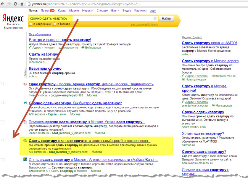Screen dimensions: 248x178
Task: Click the favicon next to the azbukasever.ru result
Action: coord(25,159)
